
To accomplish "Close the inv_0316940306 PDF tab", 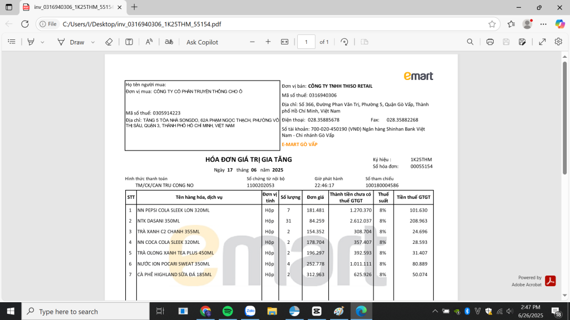I will [120, 7].
